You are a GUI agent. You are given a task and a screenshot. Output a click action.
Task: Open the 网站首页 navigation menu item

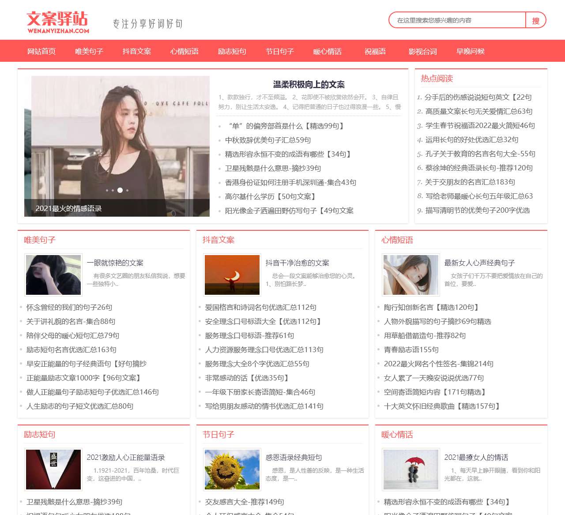(42, 51)
